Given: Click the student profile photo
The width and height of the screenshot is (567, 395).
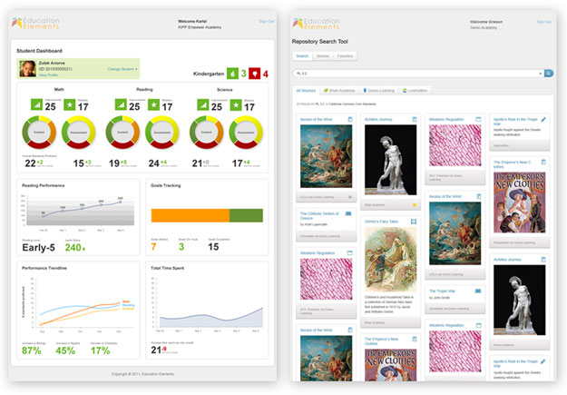Looking at the screenshot, I should 26,69.
